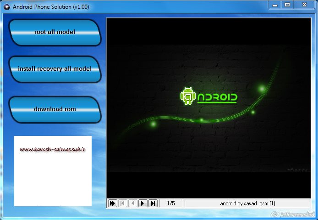Screen dimensions: 318x220
Task: Click the white panel below the link
Action: (x=53, y=180)
